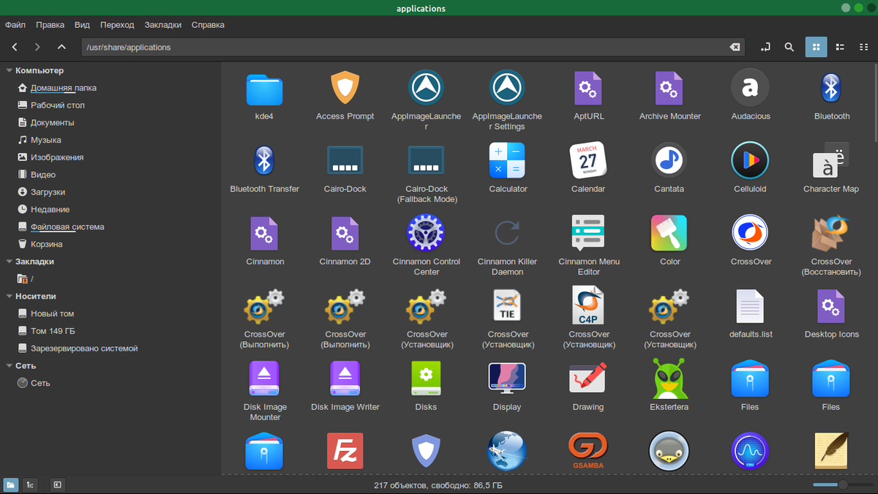The image size is (878, 494).
Task: Open the kde4 folder
Action: 264,89
